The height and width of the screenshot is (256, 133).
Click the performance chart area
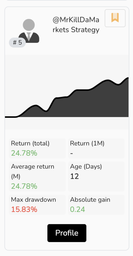67,92
